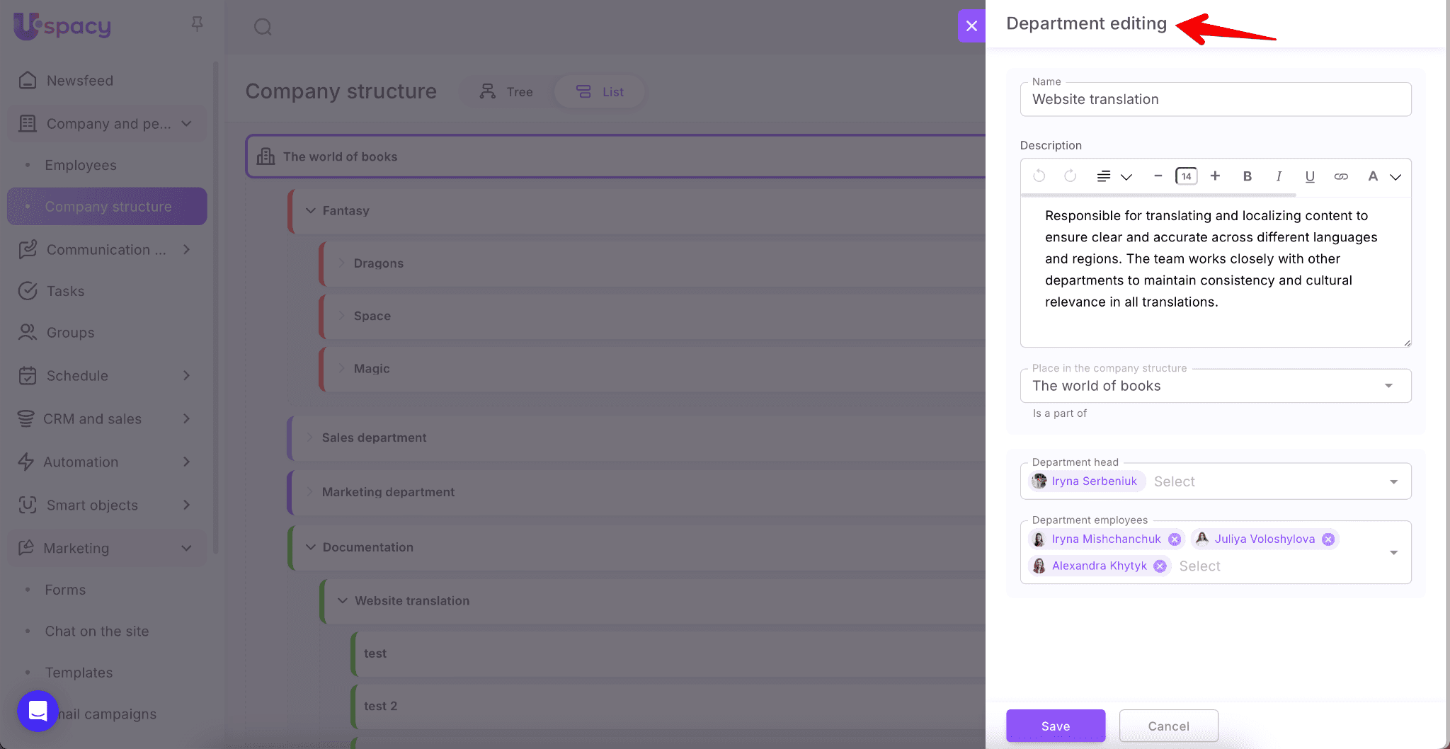The width and height of the screenshot is (1450, 749).
Task: Toggle bold formatting in description toolbar
Action: 1248,176
